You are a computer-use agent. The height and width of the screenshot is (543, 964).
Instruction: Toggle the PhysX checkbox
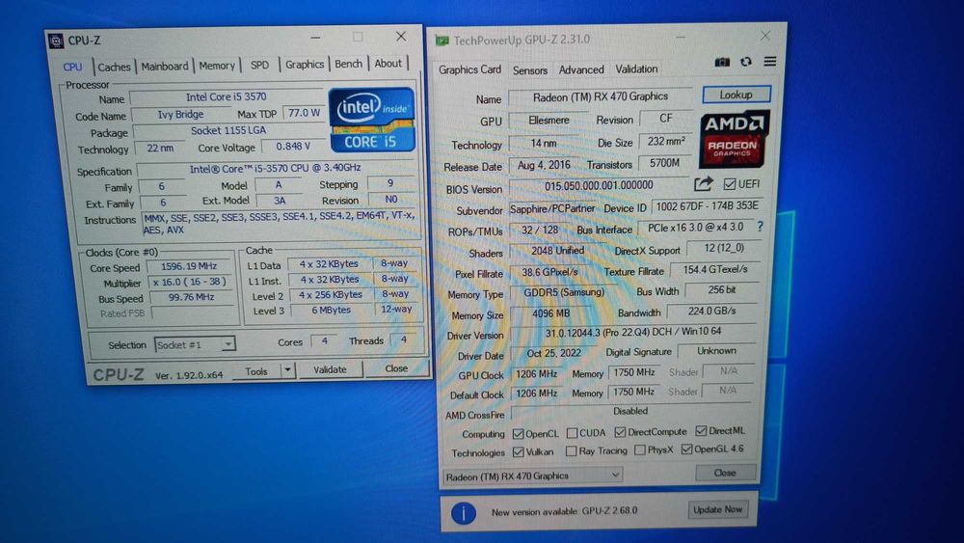[x=639, y=450]
